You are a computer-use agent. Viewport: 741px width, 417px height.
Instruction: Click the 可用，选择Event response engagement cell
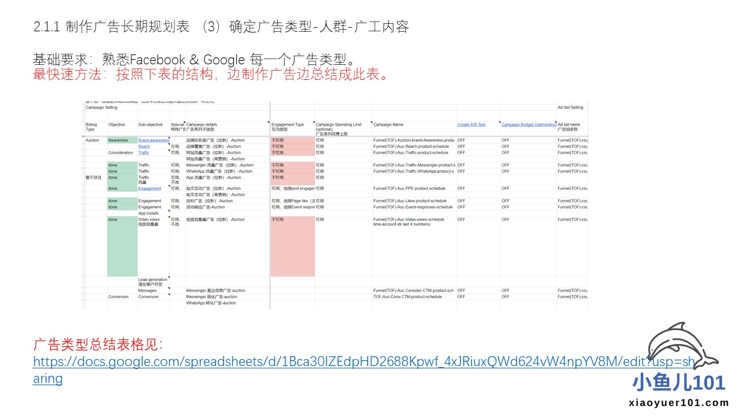pyautogui.click(x=293, y=207)
